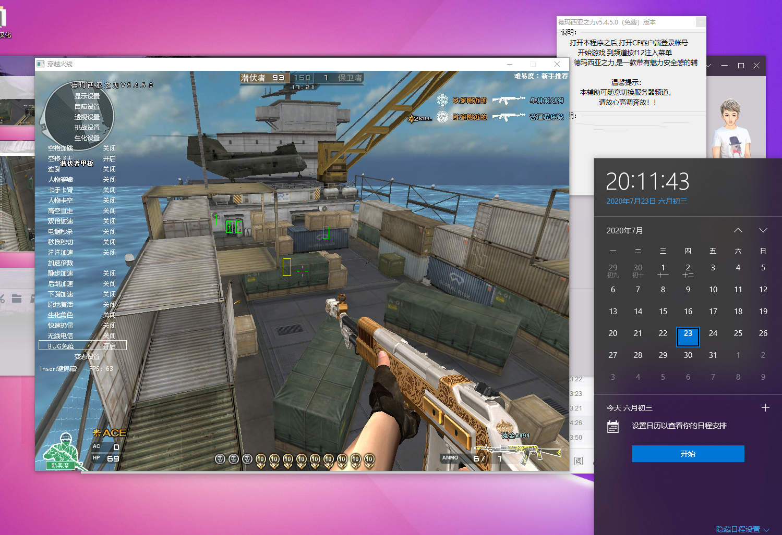Screen dimensions: 782x535
Task: Click the skull icon in first kill-feed row
Action: (x=442, y=100)
